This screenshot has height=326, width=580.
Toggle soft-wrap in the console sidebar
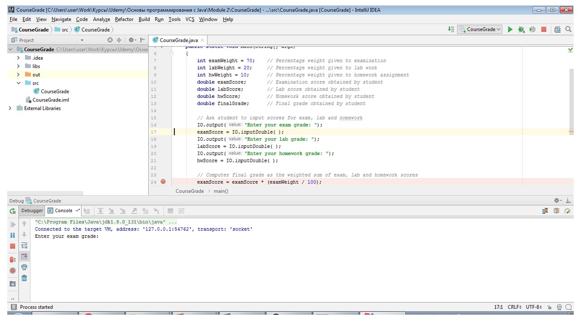point(24,245)
